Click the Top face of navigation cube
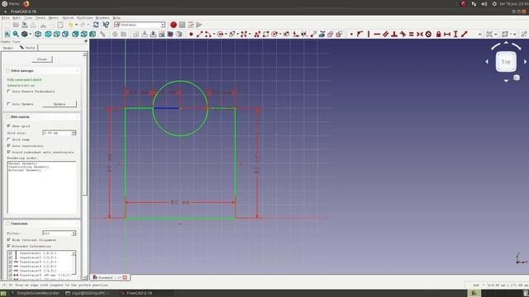Viewport: 529px width, 297px height. (506, 62)
